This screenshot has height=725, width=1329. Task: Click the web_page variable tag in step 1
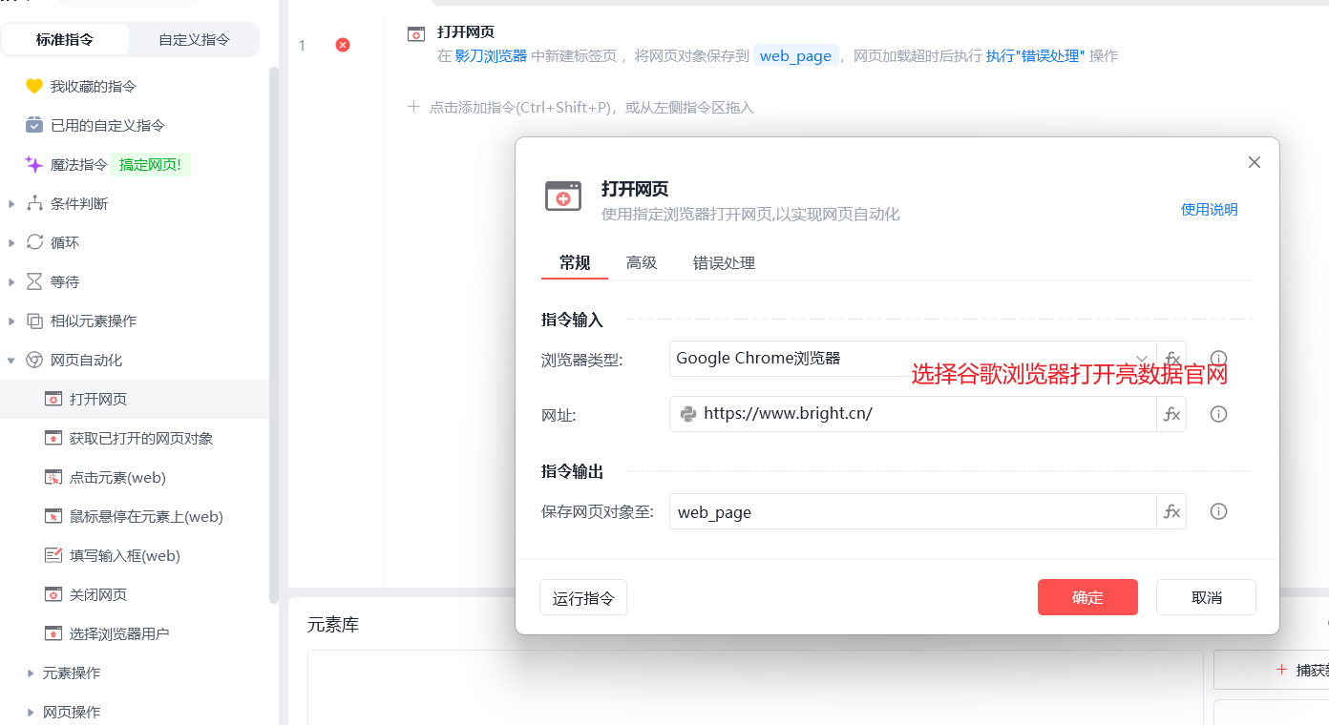(795, 55)
